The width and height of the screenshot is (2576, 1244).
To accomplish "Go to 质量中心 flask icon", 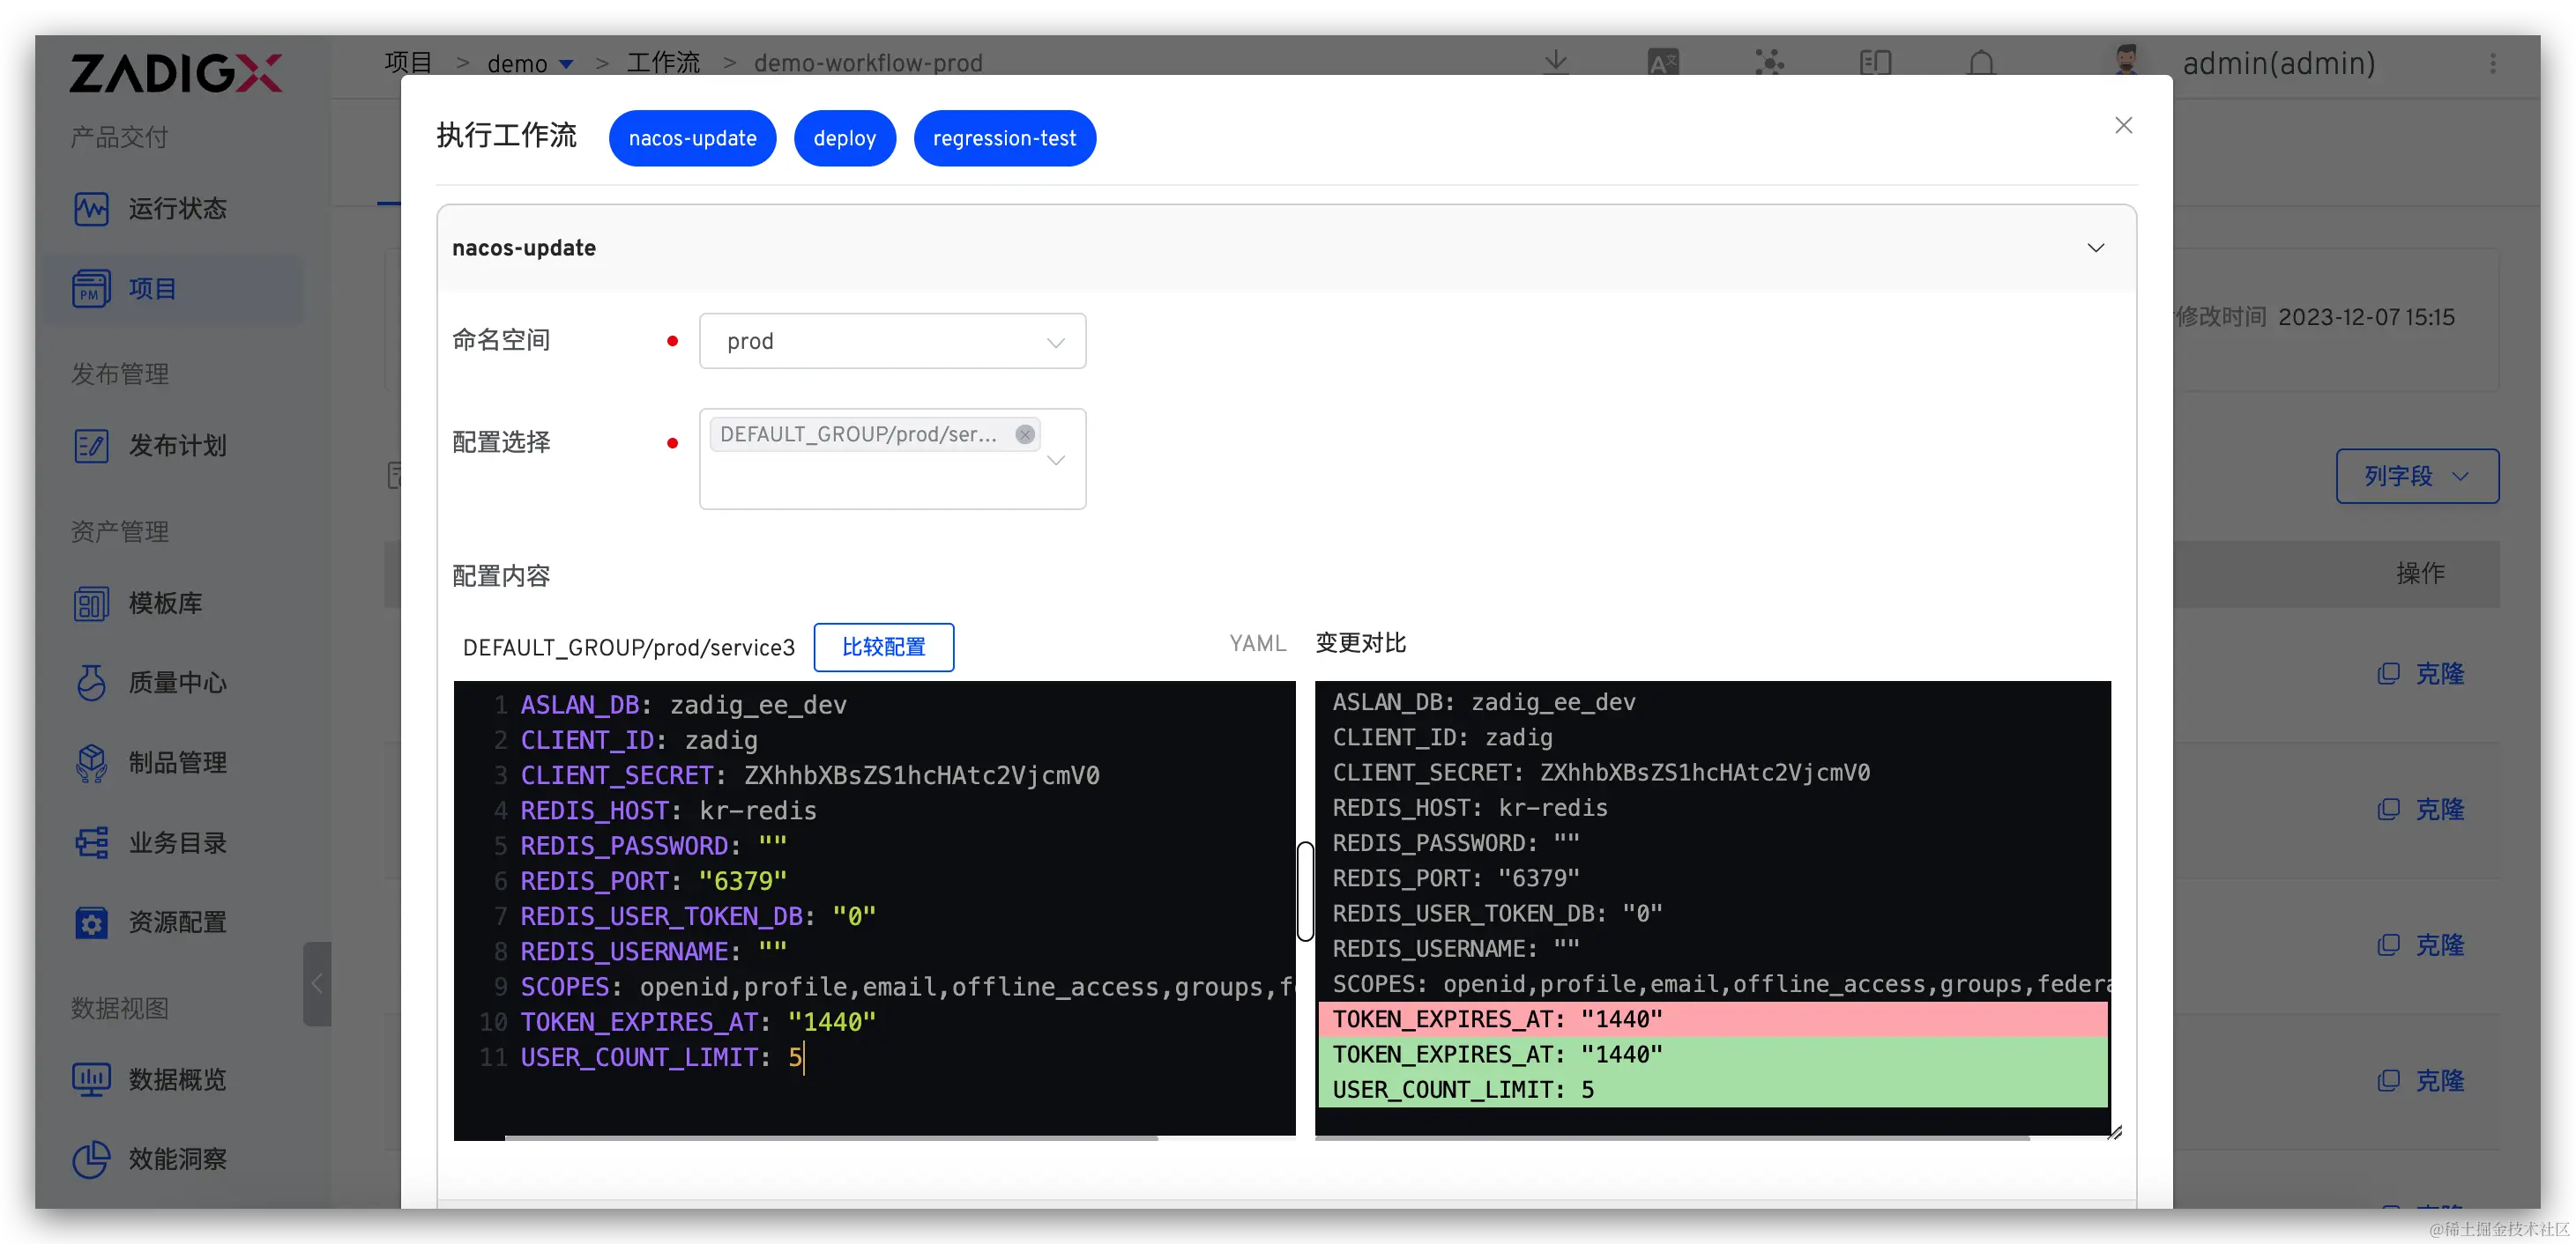I will pyautogui.click(x=91, y=683).
